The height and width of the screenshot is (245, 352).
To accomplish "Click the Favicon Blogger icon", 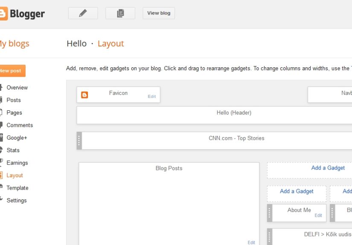I will coord(84,95).
